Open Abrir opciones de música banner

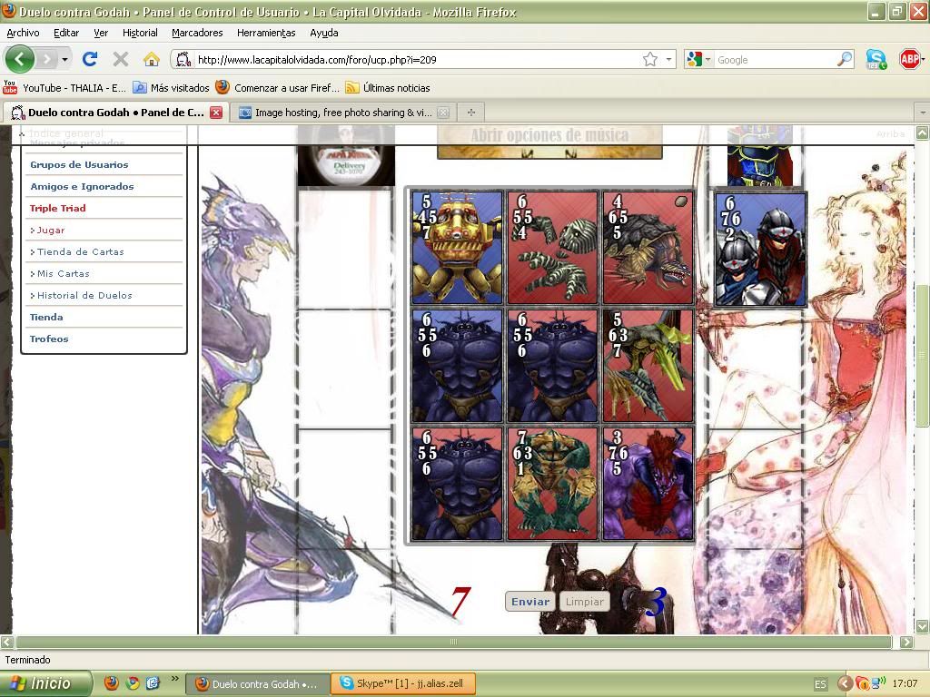(549, 141)
